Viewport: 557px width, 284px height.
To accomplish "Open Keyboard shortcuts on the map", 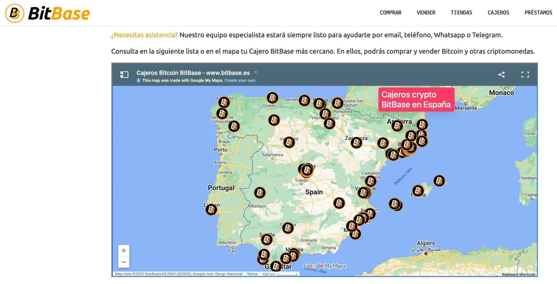I will (519, 274).
